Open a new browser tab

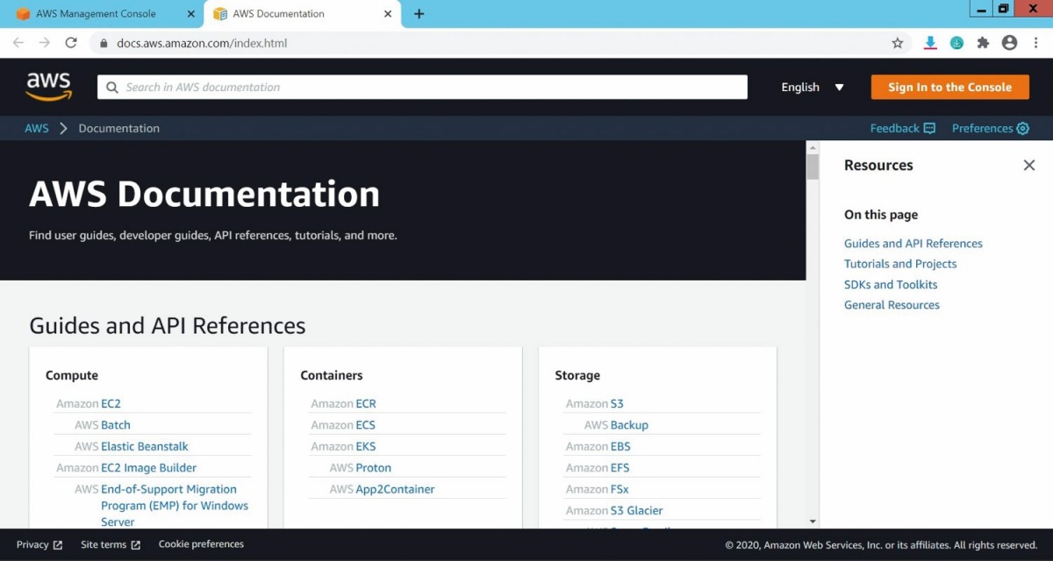click(419, 14)
